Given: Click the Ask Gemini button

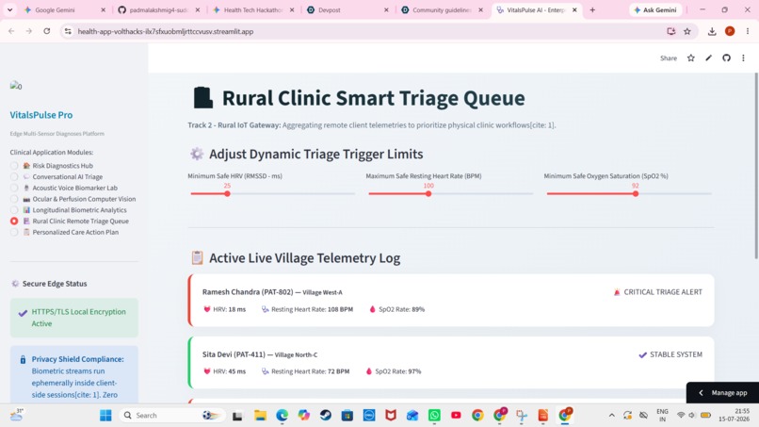Looking at the screenshot, I should pyautogui.click(x=655, y=9).
